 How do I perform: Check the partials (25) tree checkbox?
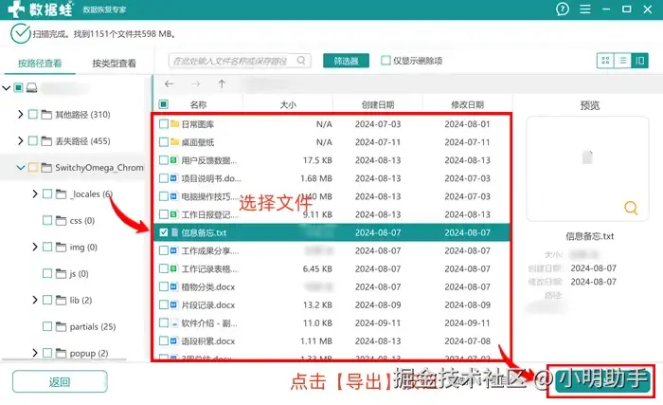[47, 326]
